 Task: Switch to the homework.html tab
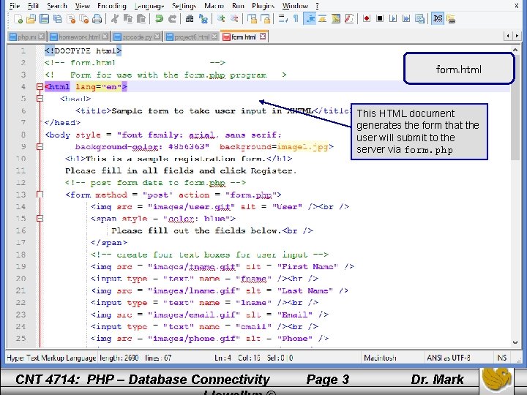pos(78,37)
